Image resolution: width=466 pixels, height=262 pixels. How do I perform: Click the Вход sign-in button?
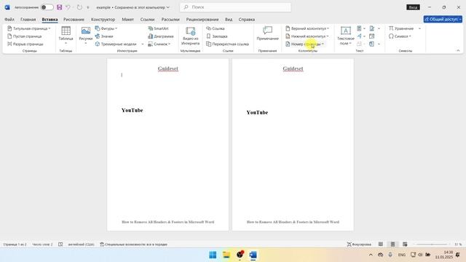[x=413, y=7]
